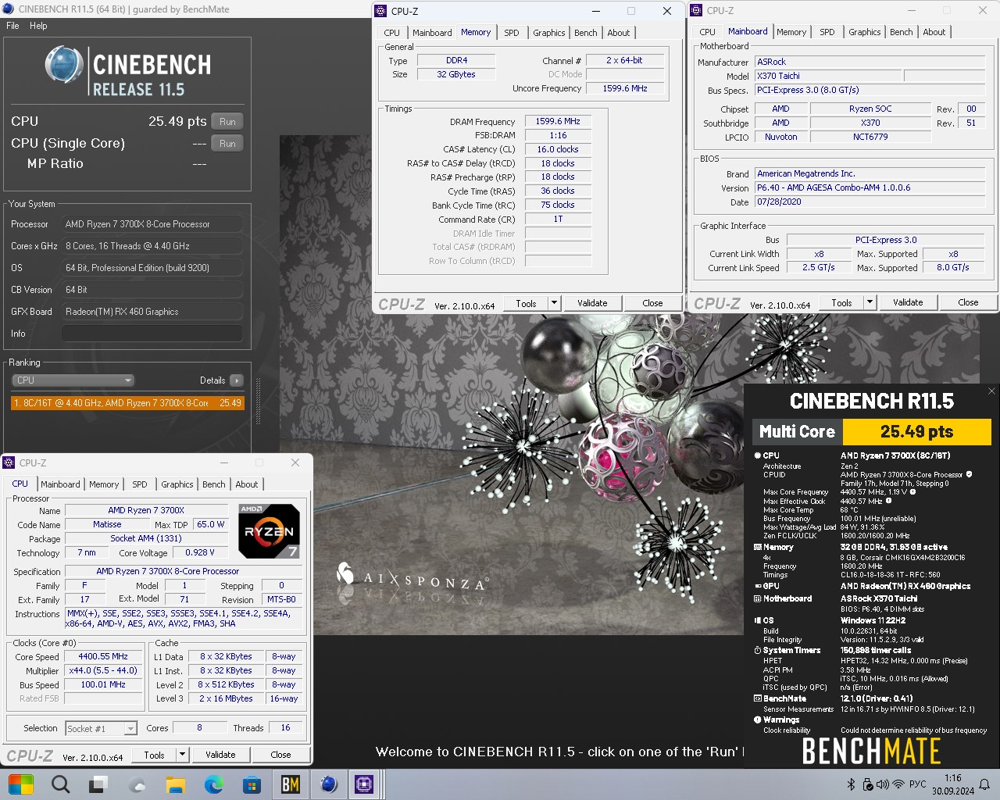Switch to Graphics tab in CPU-Z Mainboard window
This screenshot has width=1000, height=800.
tap(865, 32)
